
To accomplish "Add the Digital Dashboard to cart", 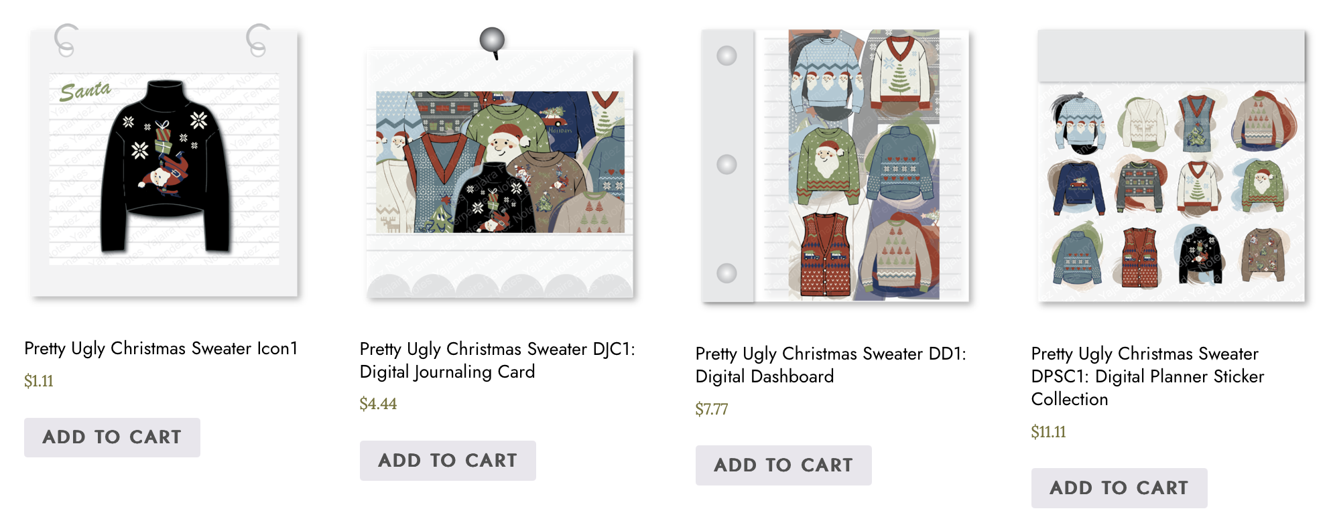I will tap(783, 465).
